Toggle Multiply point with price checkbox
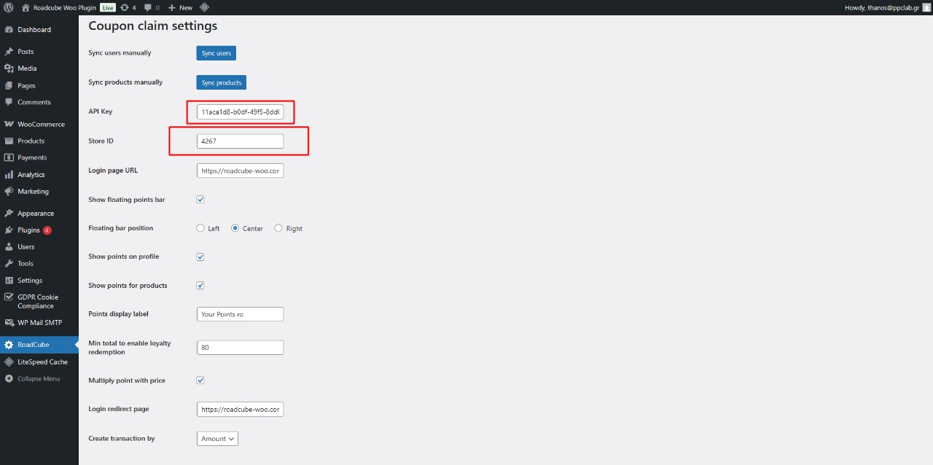 click(x=200, y=380)
